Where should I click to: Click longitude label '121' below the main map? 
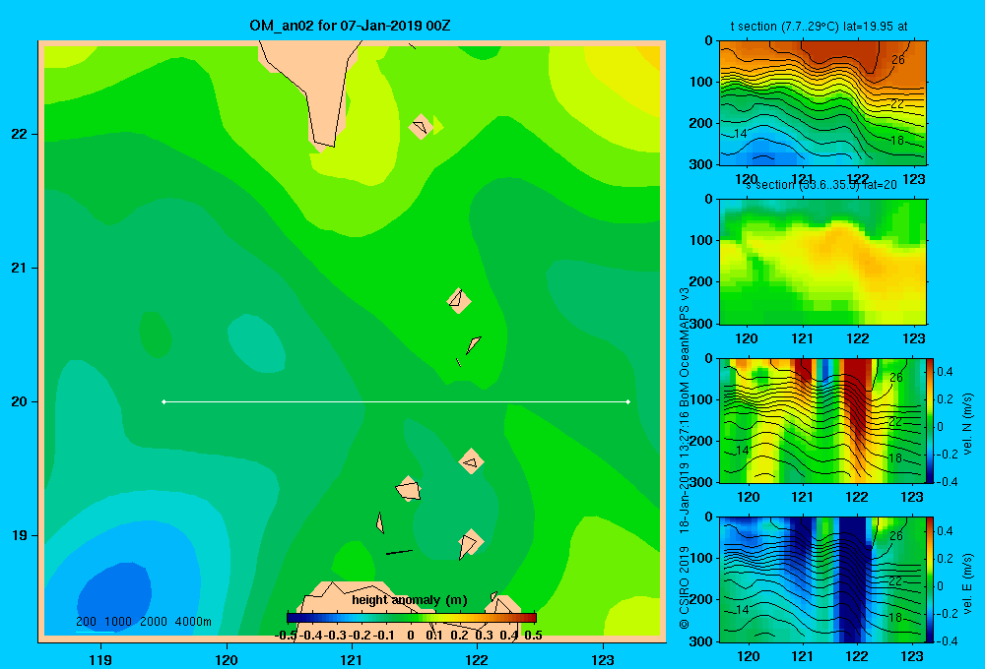[x=352, y=659]
